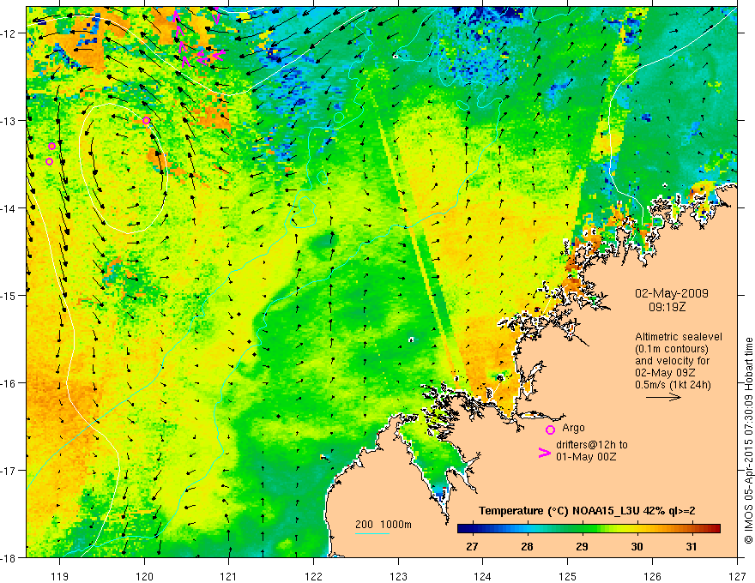The height and width of the screenshot is (583, 755).
Task: Click the 31 value on temperature scale
Action: pos(692,546)
